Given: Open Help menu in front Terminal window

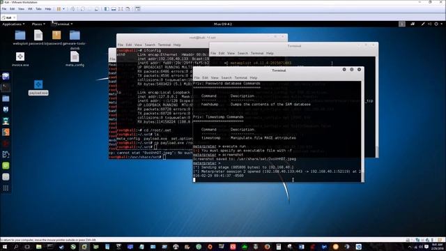Looking at the screenshot, I should pyautogui.click(x=254, y=77).
